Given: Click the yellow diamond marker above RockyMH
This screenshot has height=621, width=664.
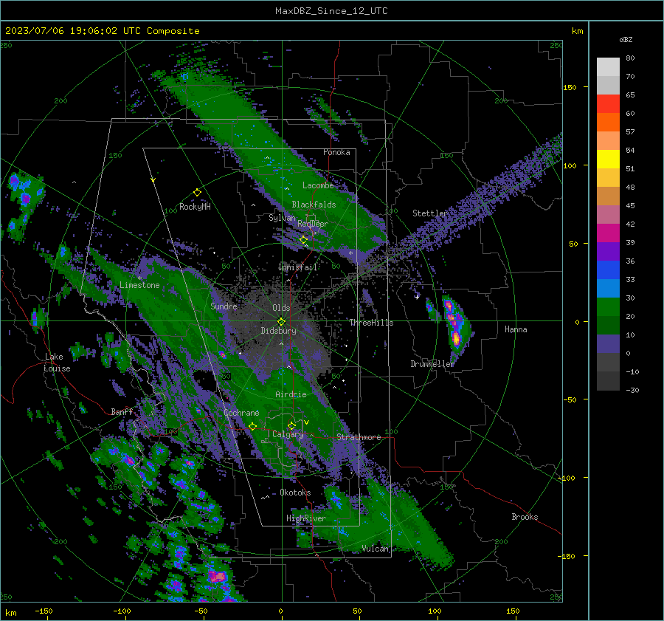Looking at the screenshot, I should 197,193.
